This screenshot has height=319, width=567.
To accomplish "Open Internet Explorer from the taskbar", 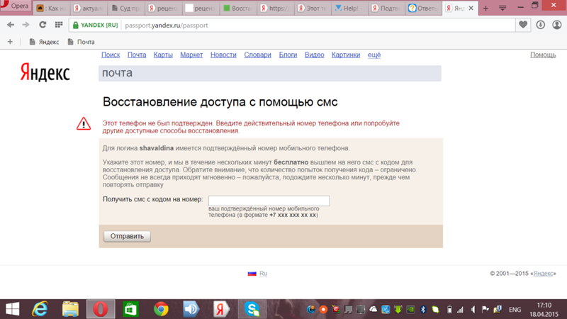I will pos(40,309).
